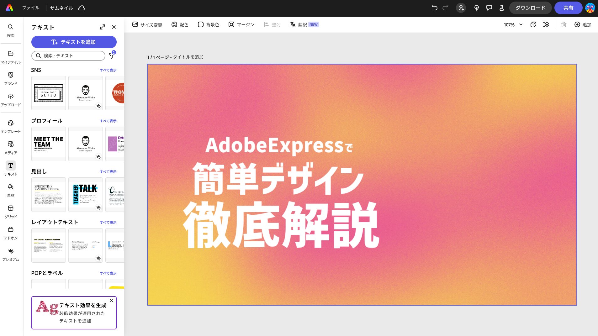Click the undo arrow in the top bar
Viewport: 598px width, 336px height.
(434, 8)
